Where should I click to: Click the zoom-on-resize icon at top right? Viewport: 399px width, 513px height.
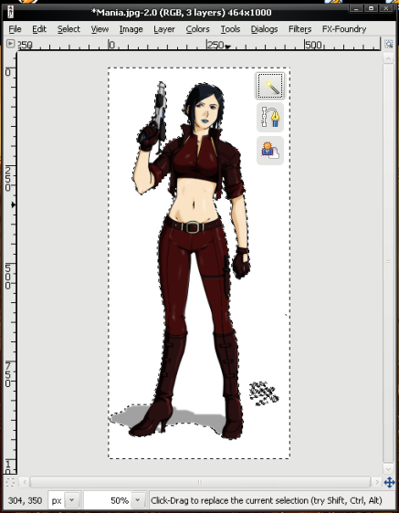(x=389, y=44)
